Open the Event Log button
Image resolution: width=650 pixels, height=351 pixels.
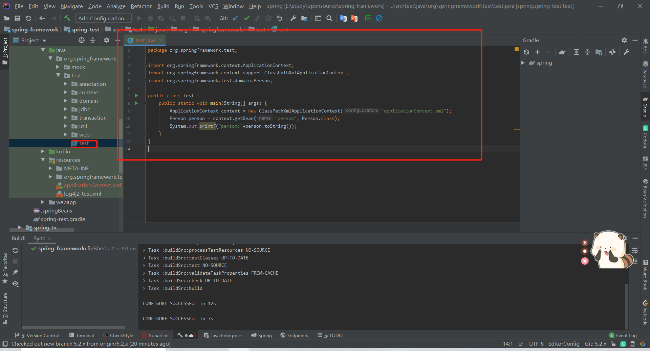pos(623,335)
